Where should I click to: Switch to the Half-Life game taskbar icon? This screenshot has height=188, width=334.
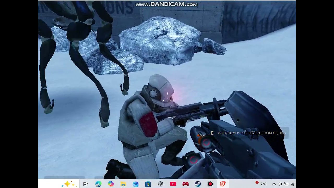click(223, 184)
